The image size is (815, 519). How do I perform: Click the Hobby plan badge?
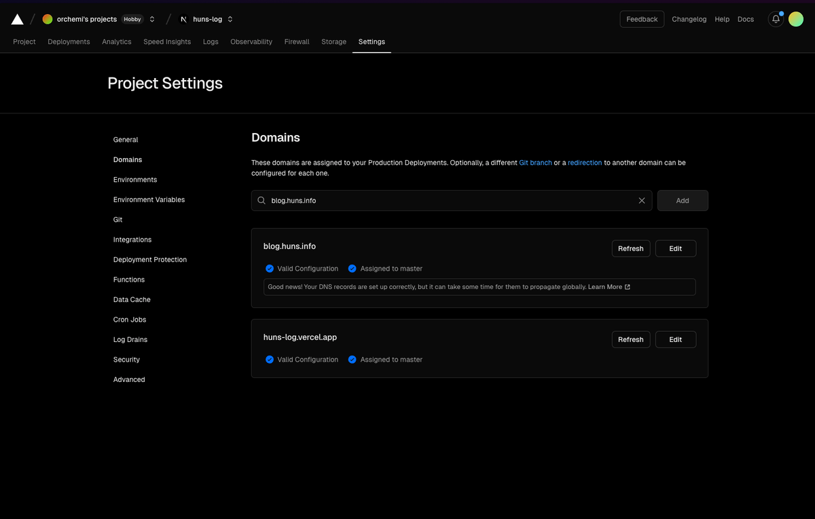click(x=132, y=19)
